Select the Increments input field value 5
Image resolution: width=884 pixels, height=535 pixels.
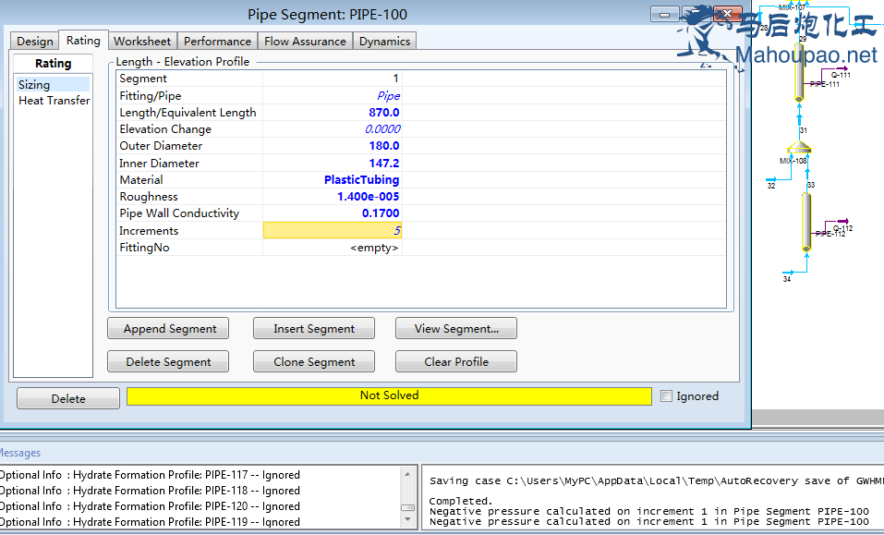[x=333, y=231]
